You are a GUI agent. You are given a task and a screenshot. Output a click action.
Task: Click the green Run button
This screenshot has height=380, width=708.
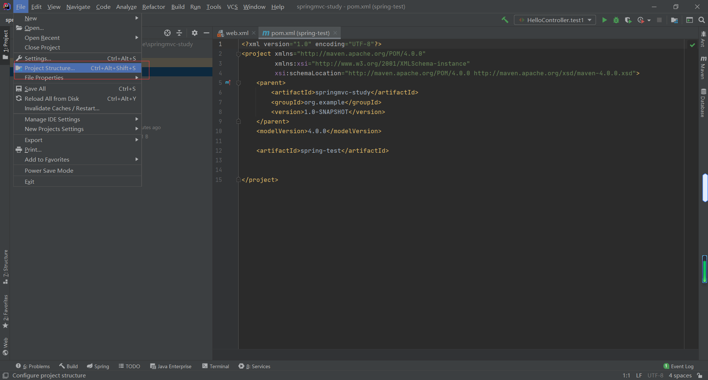click(604, 20)
